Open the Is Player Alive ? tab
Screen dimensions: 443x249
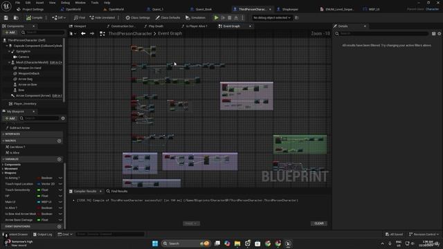click(x=195, y=26)
